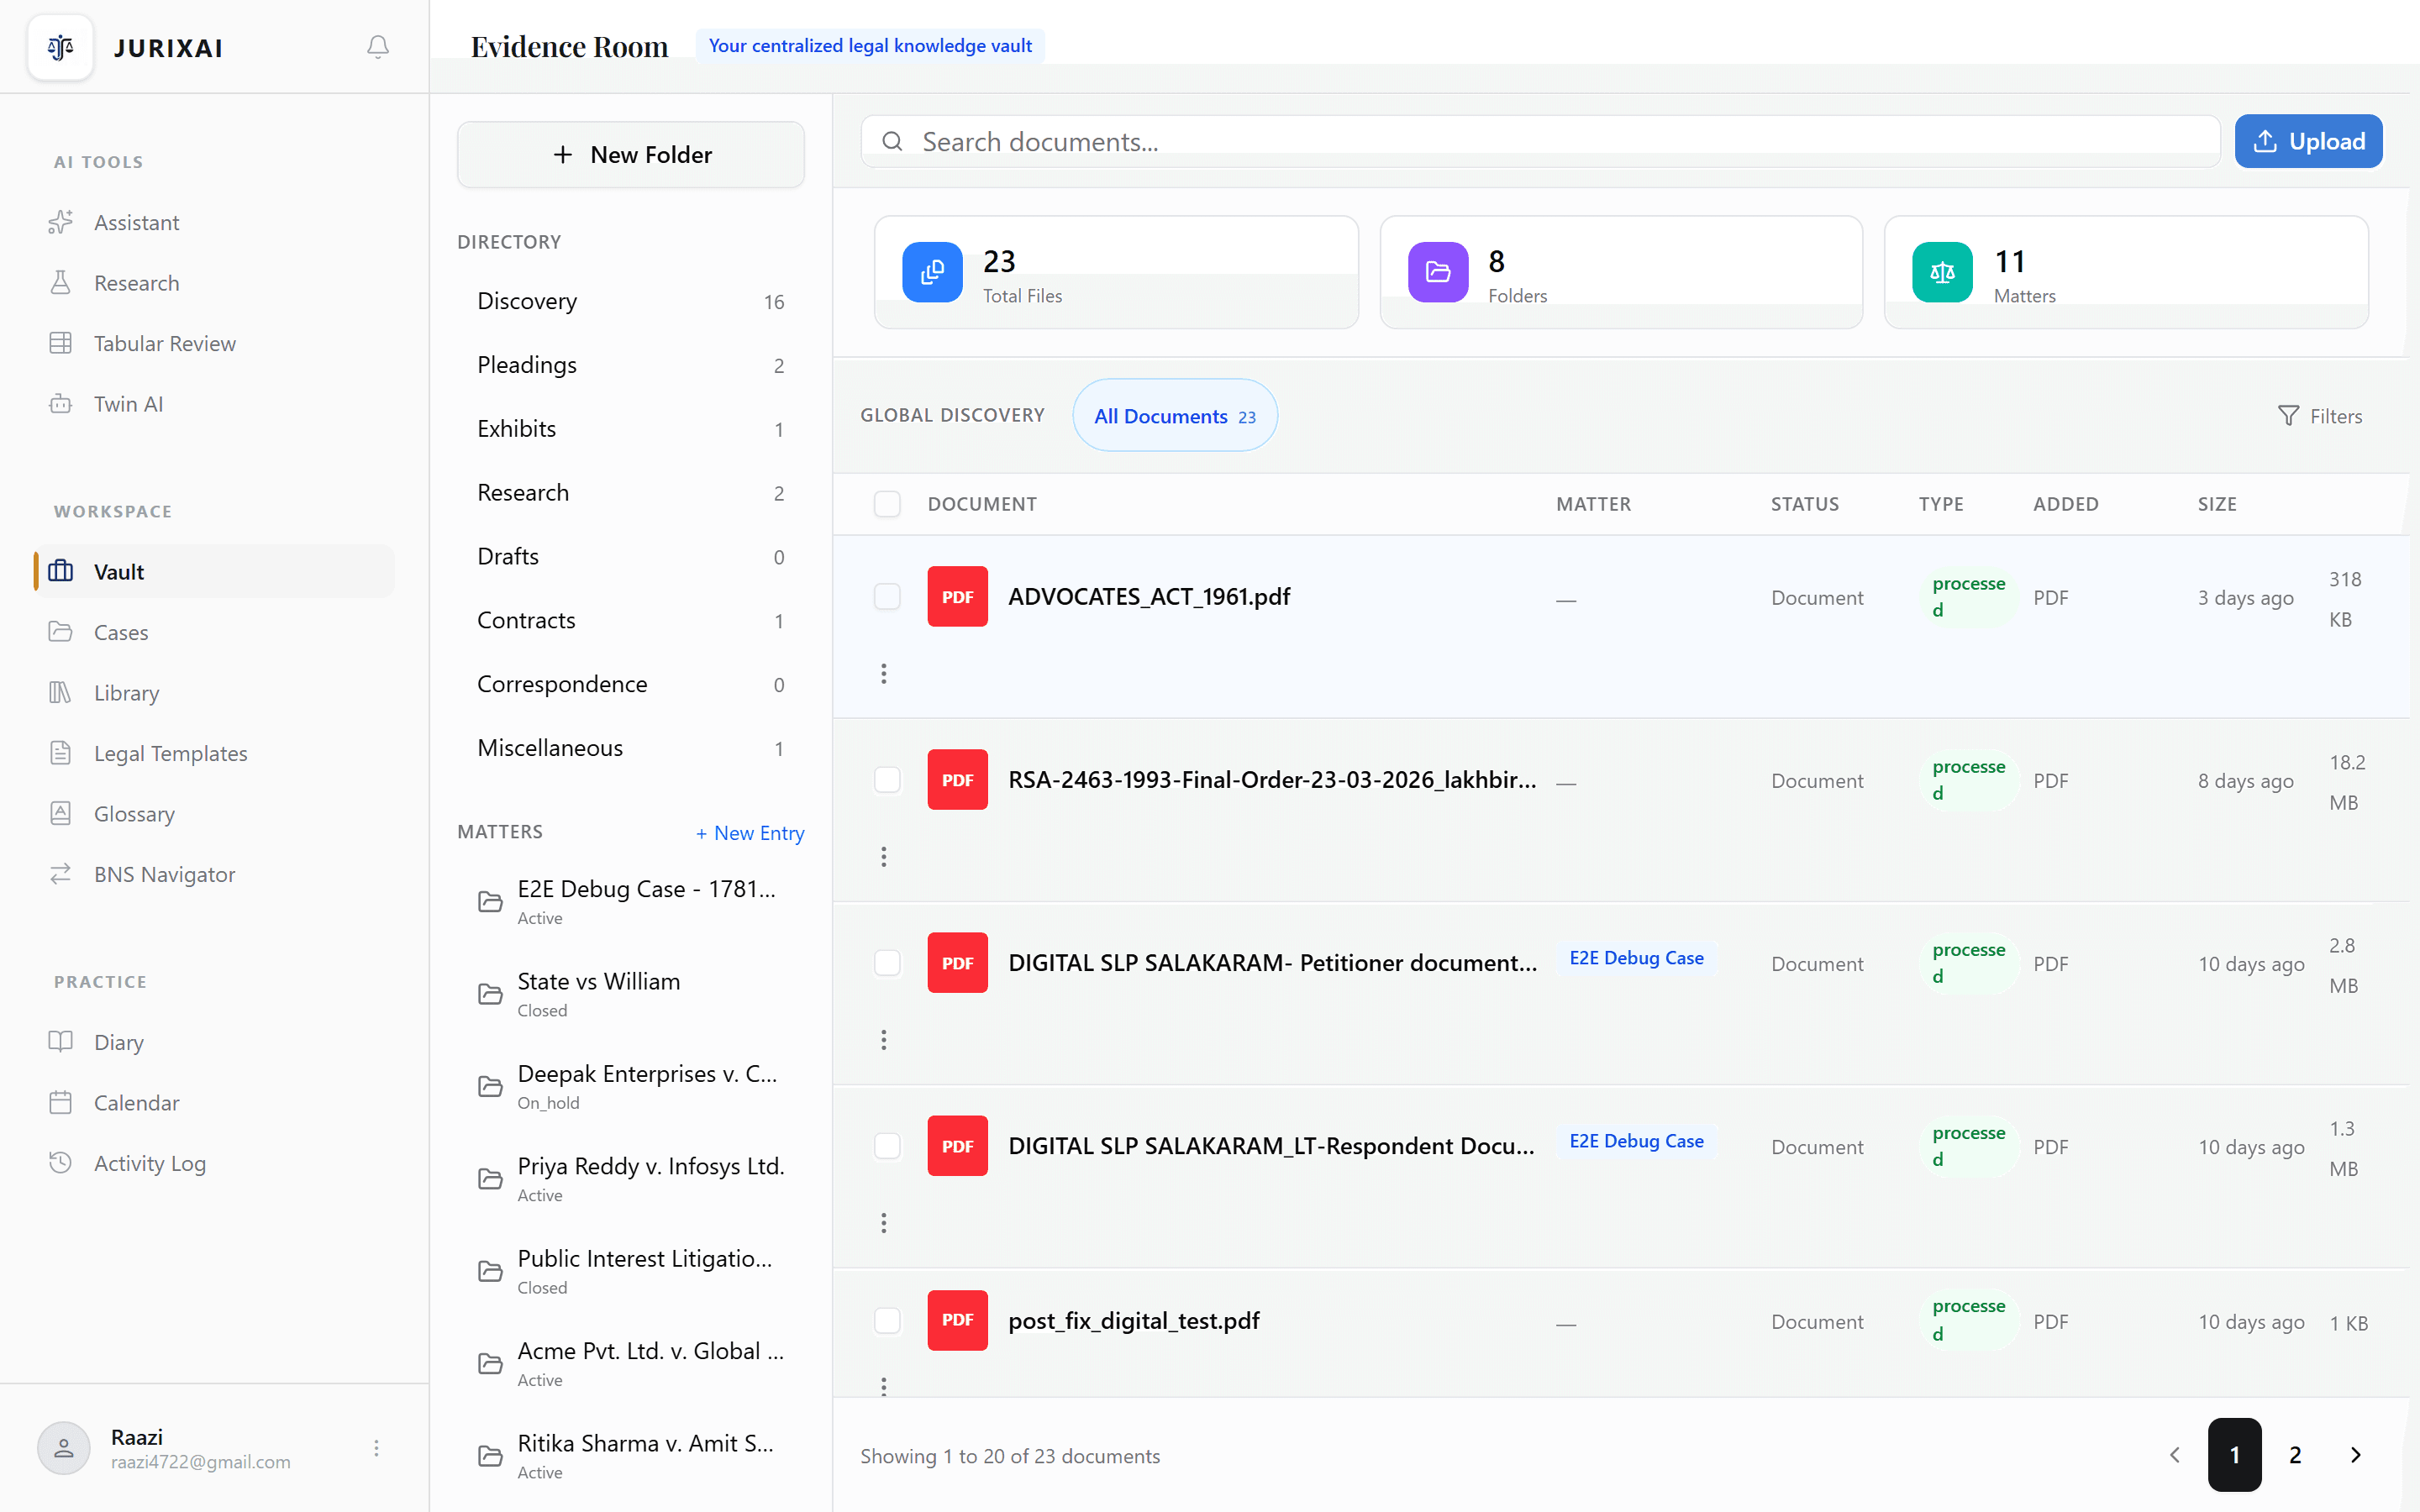Open the SALAKARAM Petitioner row actions menu
2420x1512 pixels.
(884, 1040)
